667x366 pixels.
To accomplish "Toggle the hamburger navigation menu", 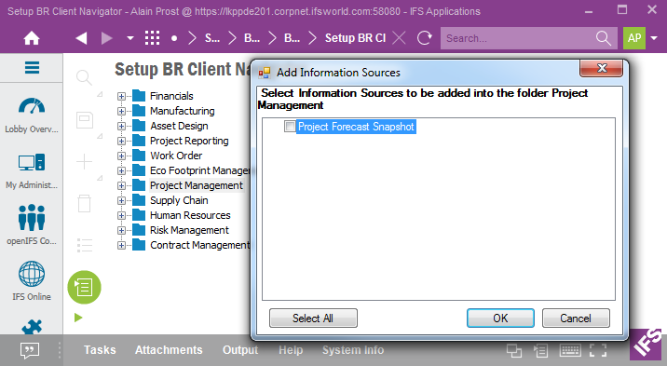I will coord(32,68).
